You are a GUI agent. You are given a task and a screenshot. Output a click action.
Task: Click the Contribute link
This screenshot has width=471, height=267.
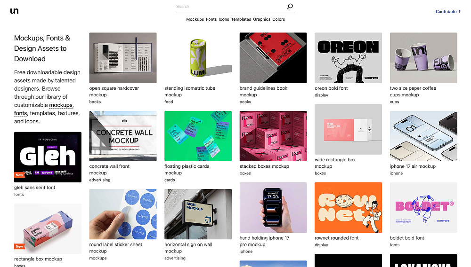pos(448,11)
